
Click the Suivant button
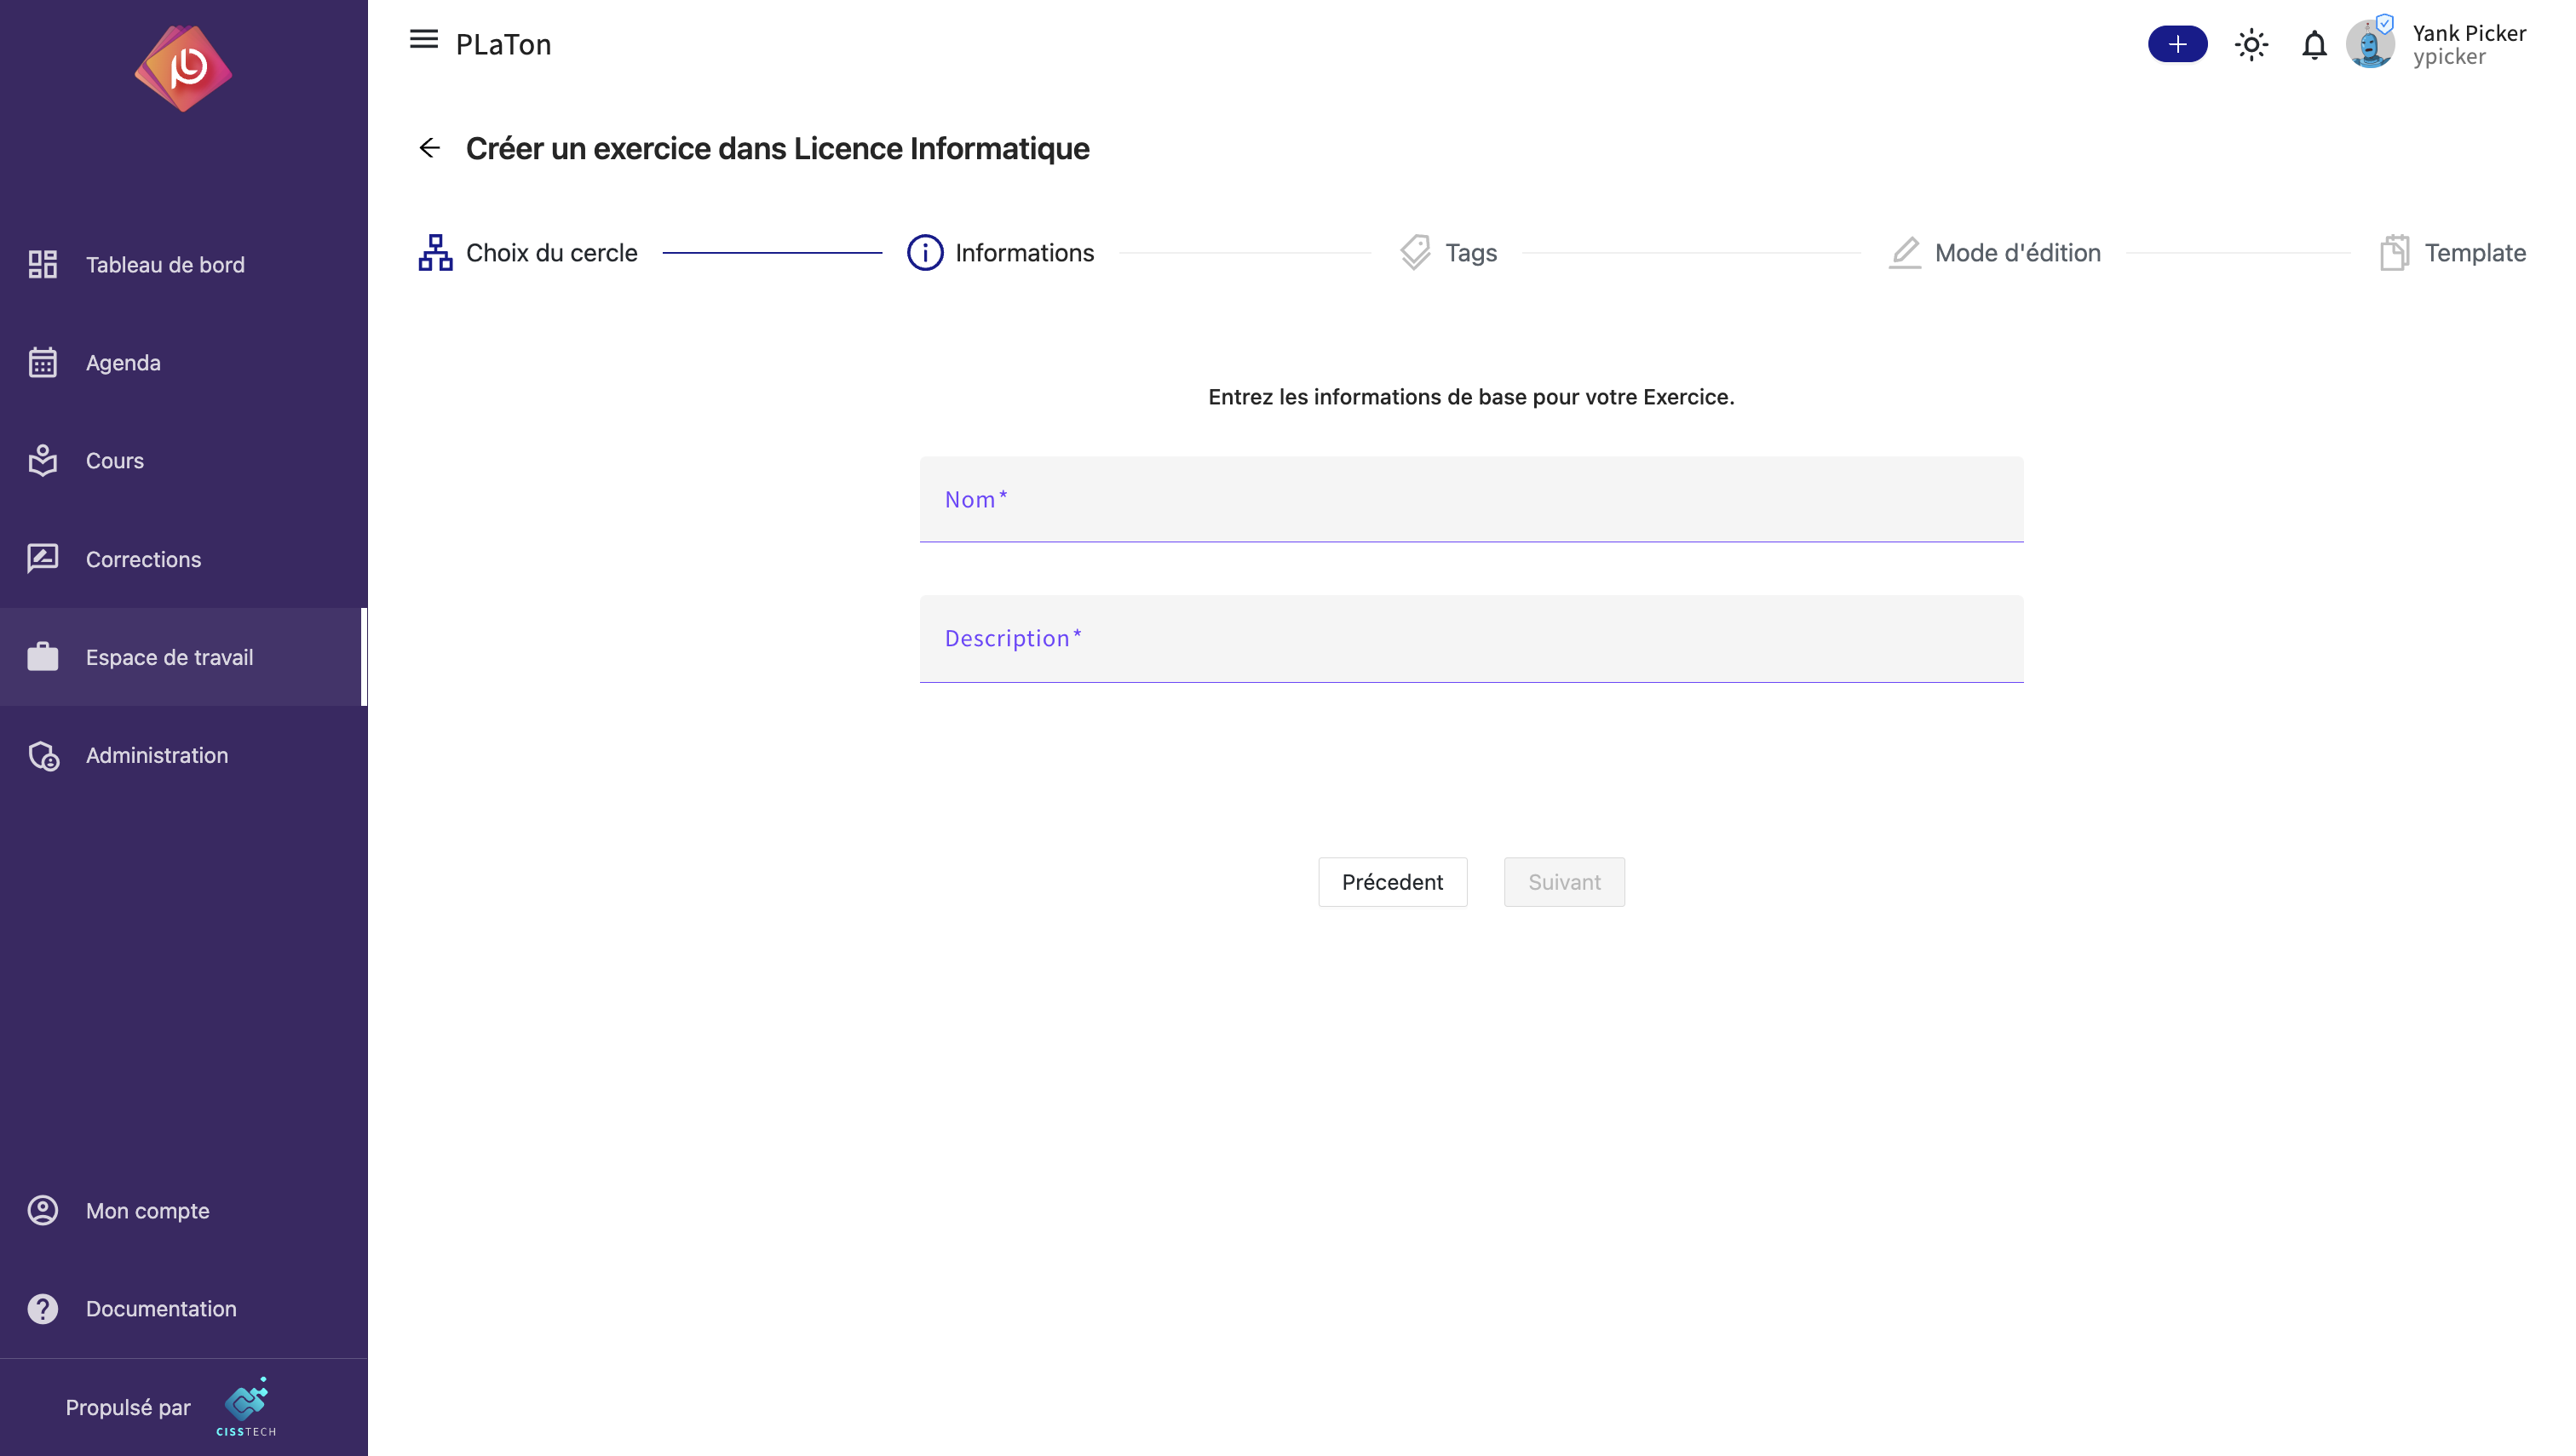click(1564, 881)
